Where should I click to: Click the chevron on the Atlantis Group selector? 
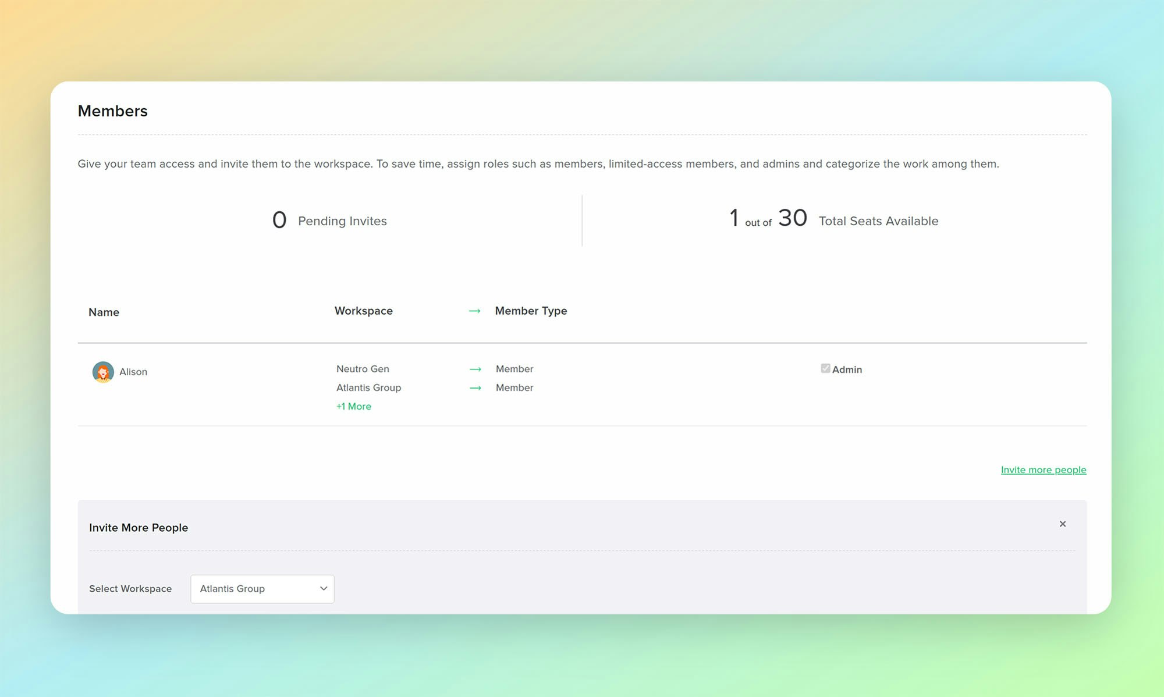click(x=324, y=589)
